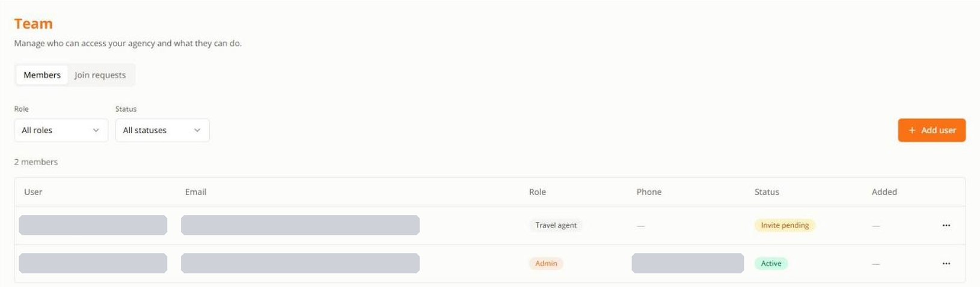Click the Phone column header
This screenshot has width=980, height=287.
[x=649, y=192]
